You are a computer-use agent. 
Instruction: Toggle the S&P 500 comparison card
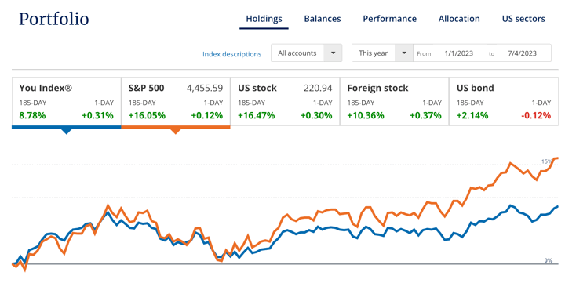176,102
